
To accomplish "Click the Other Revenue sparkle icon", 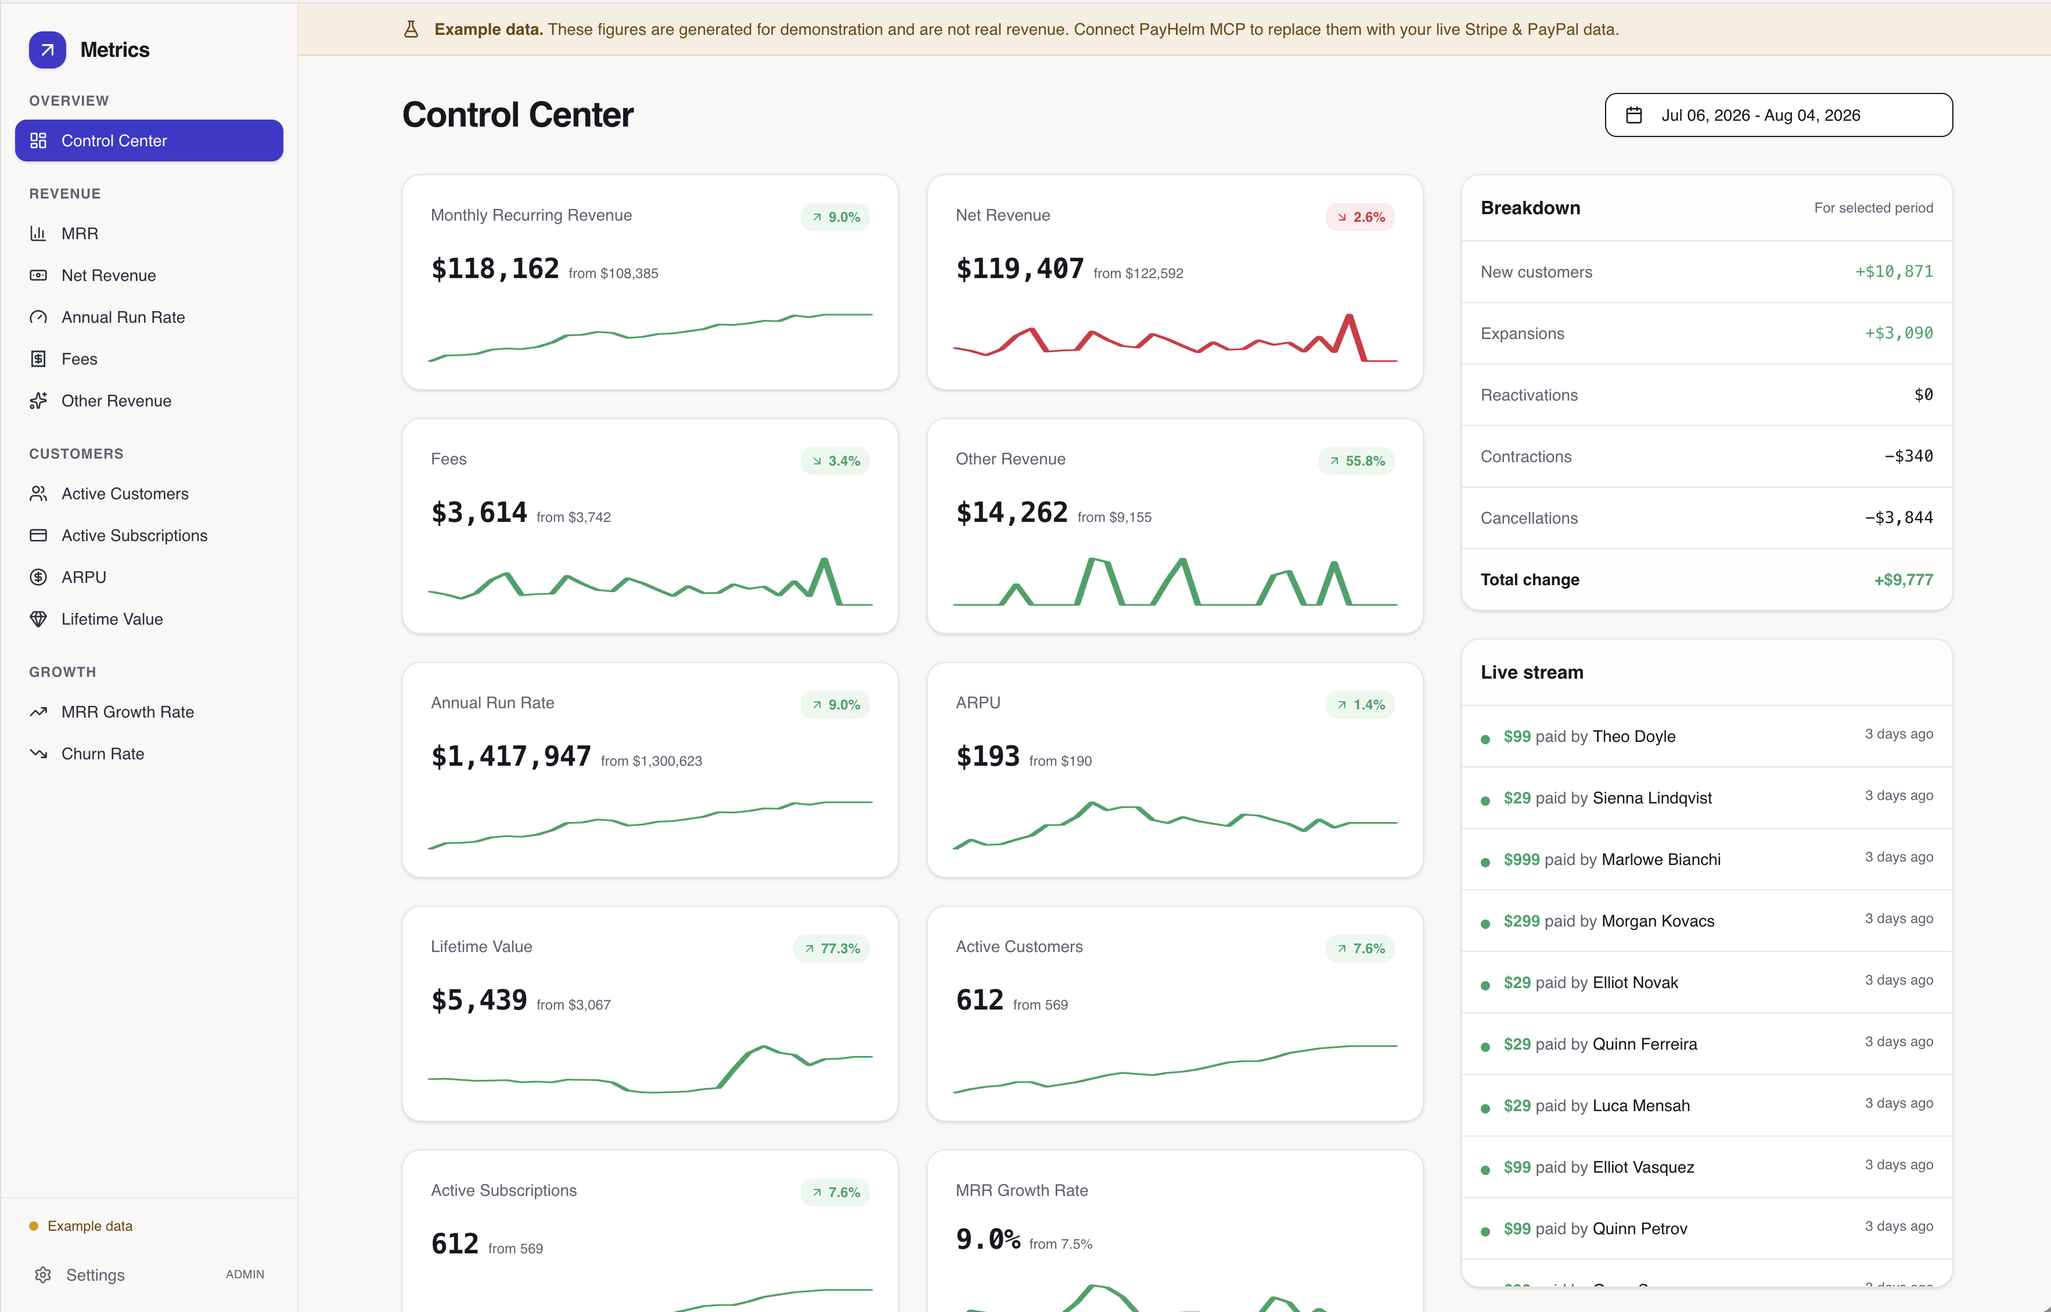I will click(x=38, y=401).
